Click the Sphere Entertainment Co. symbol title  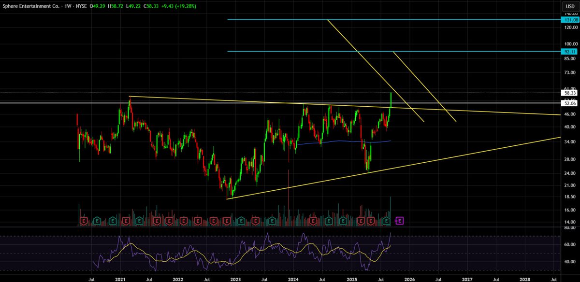[x=31, y=7]
